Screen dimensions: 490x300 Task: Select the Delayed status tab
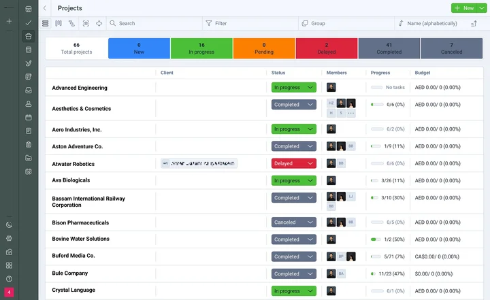tap(326, 48)
